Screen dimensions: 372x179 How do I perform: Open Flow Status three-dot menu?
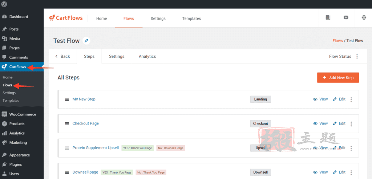coord(357,56)
